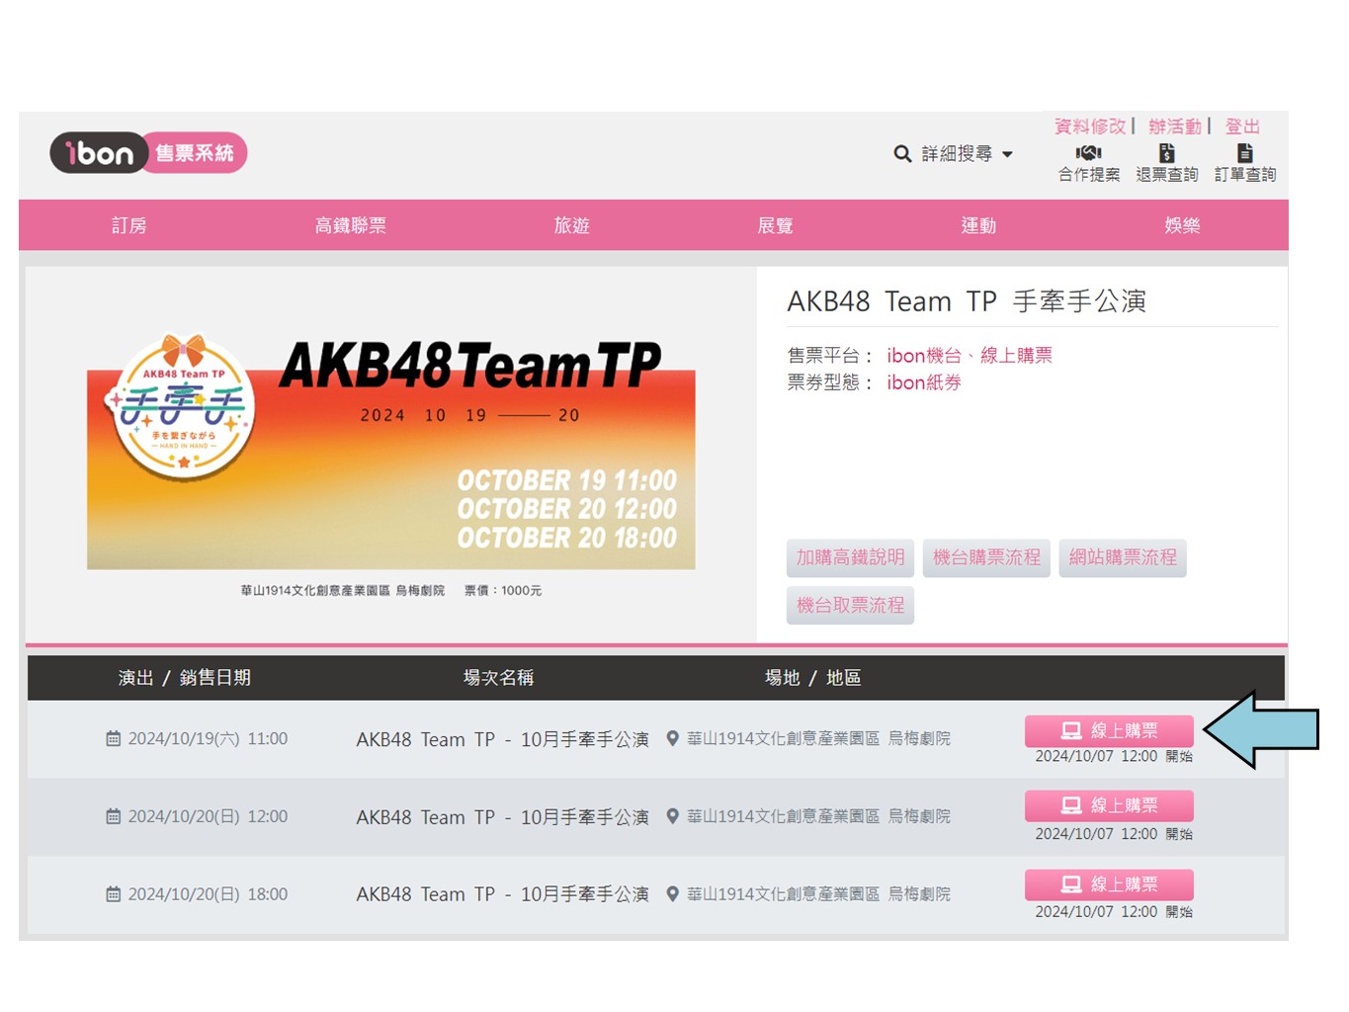Click the ibon ticketing system logo
The height and width of the screenshot is (1012, 1349).
coord(148,153)
